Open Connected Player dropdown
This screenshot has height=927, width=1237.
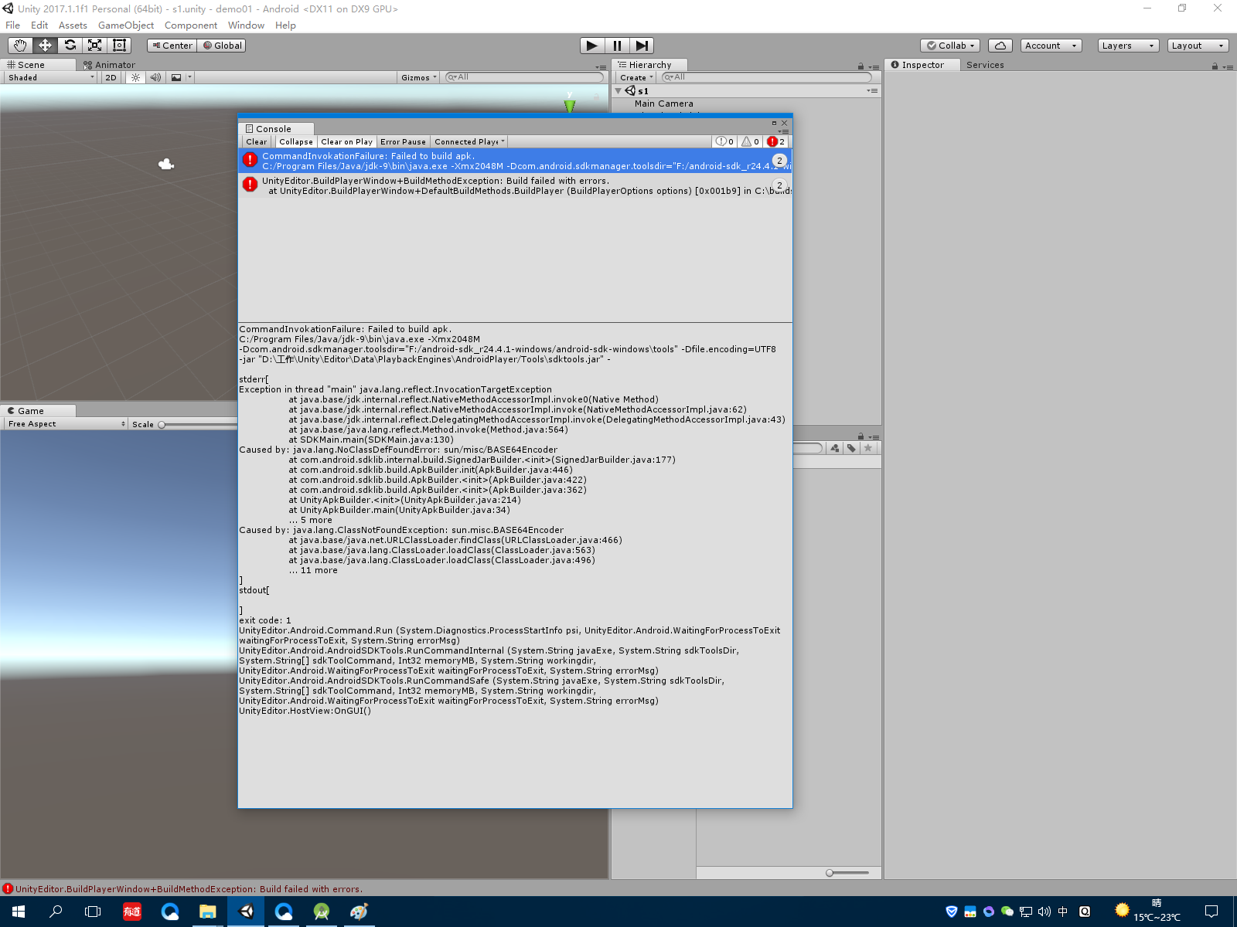point(469,141)
